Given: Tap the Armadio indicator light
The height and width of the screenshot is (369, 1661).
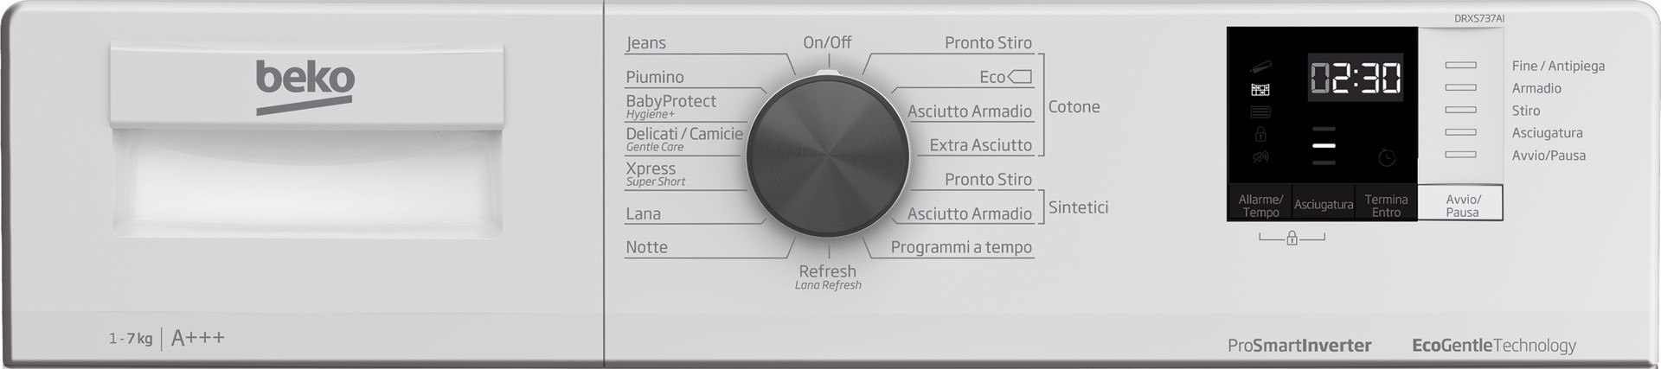Looking at the screenshot, I should 1460,87.
